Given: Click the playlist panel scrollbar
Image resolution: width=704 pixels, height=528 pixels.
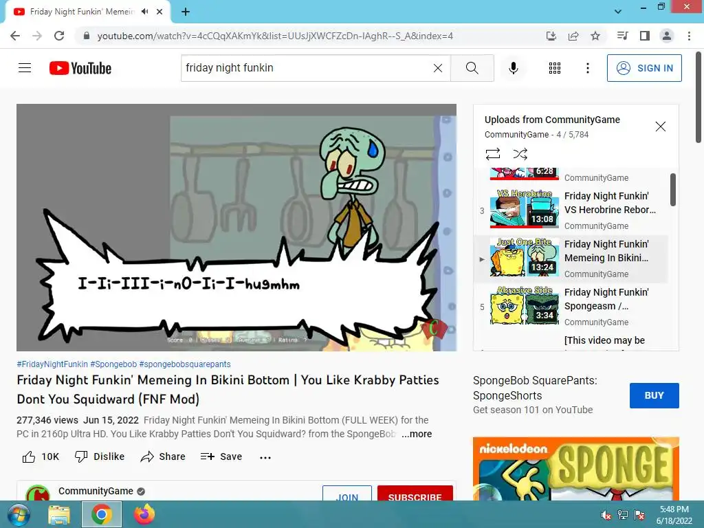Looking at the screenshot, I should [x=673, y=190].
